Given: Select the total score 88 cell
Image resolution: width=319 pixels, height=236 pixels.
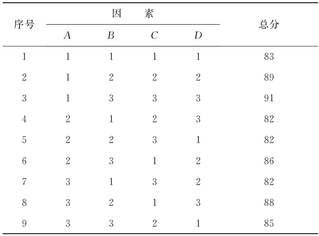Looking at the screenshot, I should (269, 203).
